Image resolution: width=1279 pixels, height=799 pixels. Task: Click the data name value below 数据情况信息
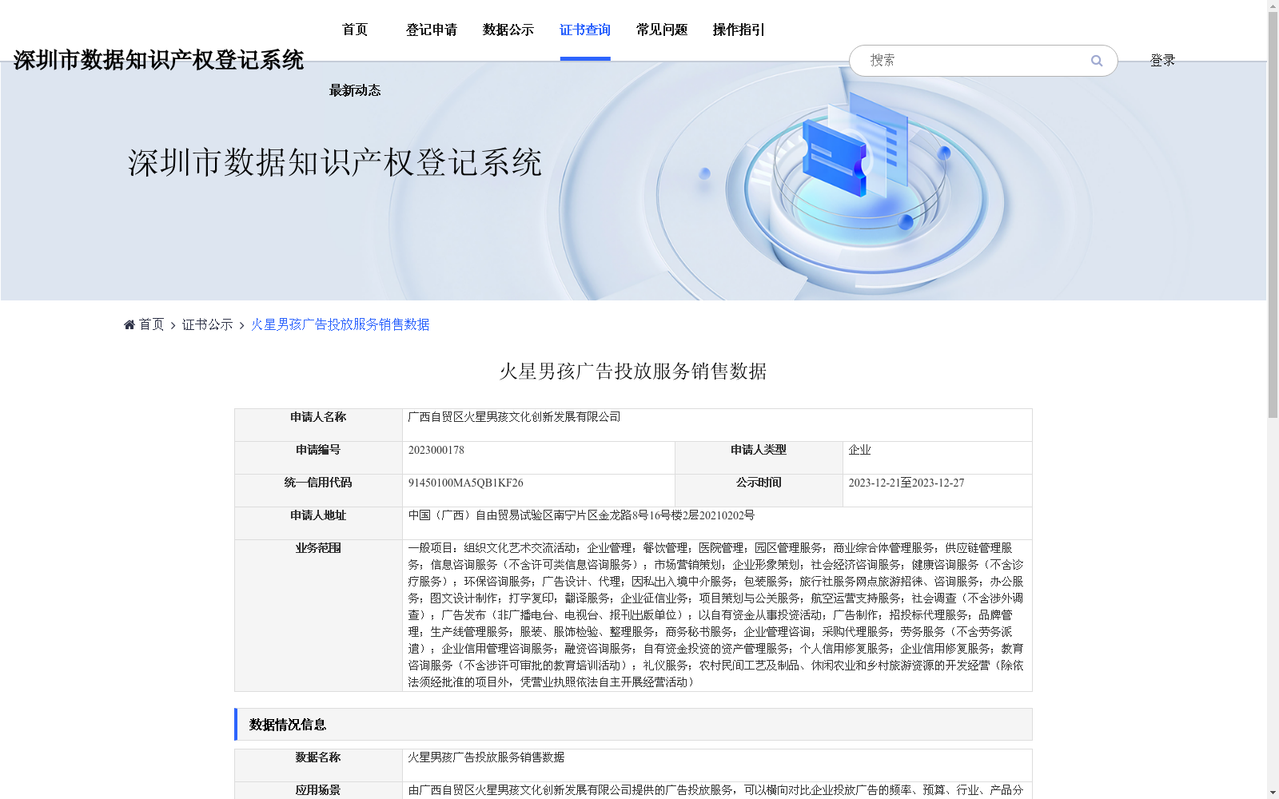coord(486,757)
